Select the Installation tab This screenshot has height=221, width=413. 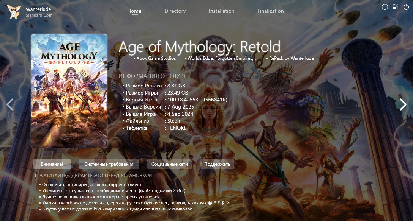[221, 11]
